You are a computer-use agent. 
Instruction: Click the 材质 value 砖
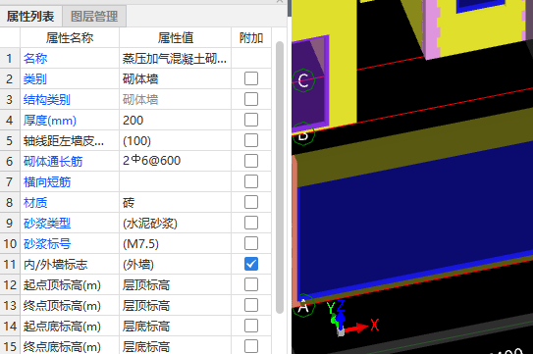coord(175,202)
